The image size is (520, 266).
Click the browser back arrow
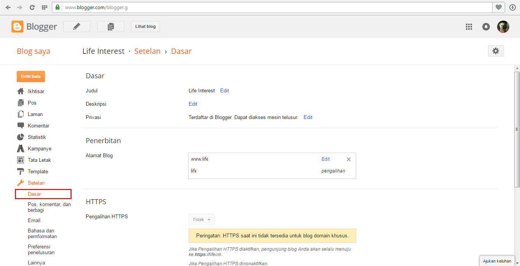8,7
